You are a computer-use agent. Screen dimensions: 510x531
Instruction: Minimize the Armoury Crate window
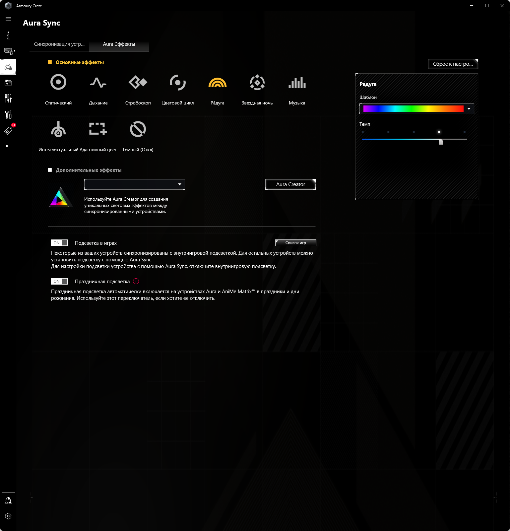pyautogui.click(x=472, y=6)
